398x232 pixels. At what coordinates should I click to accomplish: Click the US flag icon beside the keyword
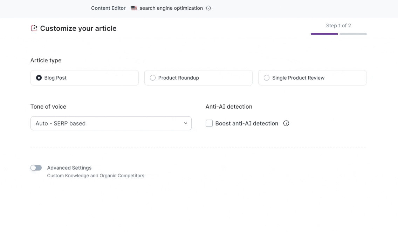coord(134,8)
